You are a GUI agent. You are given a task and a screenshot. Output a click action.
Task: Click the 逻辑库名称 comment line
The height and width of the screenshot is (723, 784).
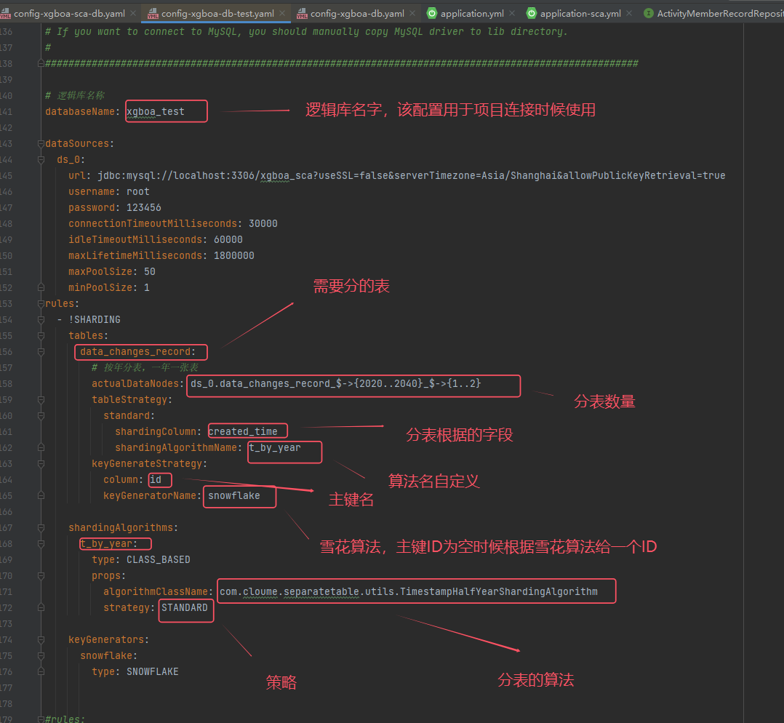click(75, 95)
